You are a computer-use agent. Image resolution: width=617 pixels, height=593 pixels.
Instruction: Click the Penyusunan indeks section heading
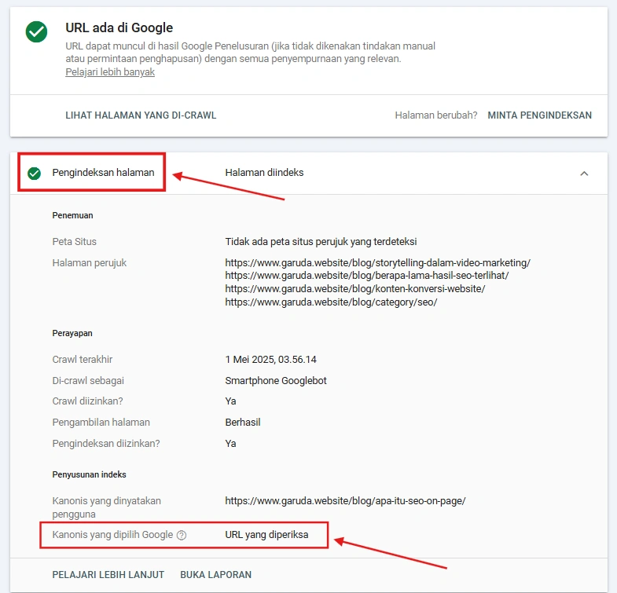tap(90, 474)
